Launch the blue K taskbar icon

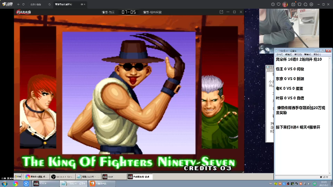[x=26, y=184]
